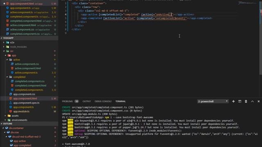
Task: Maximize panel using up chevron
Action: point(252,101)
